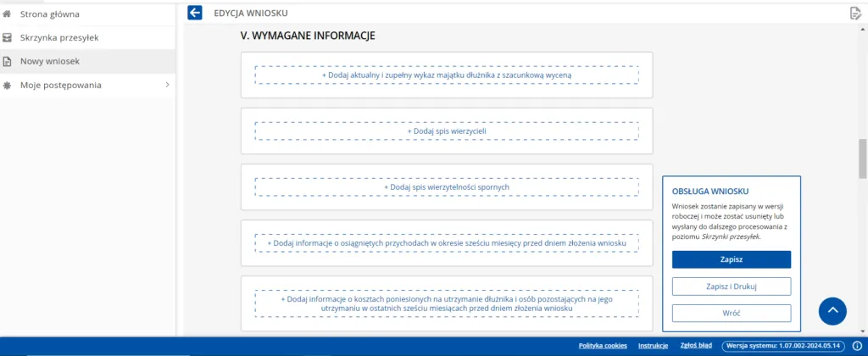Add informacje o kosztach poniesionych na utrzymanie
868x356 pixels.
pyautogui.click(x=447, y=303)
